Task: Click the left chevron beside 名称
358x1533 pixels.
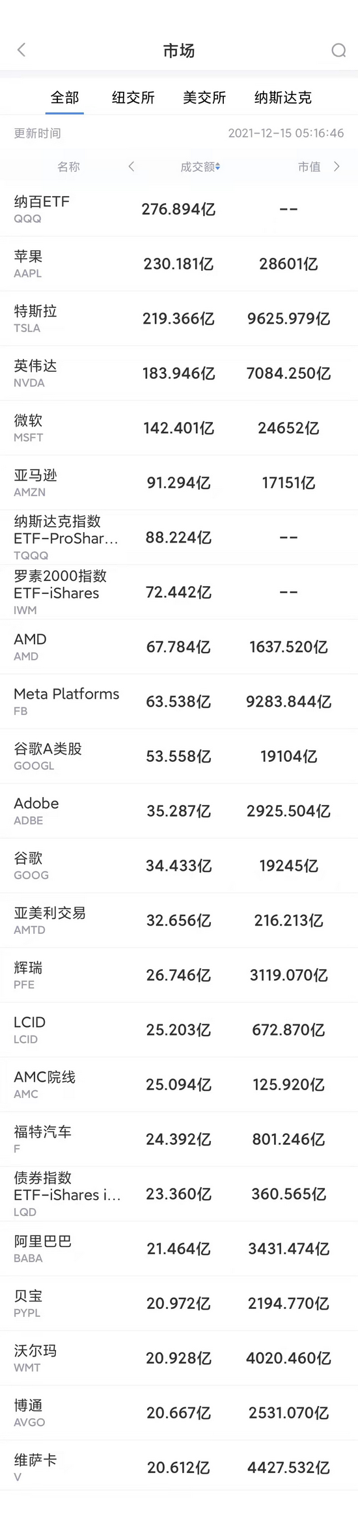Action: [x=131, y=167]
